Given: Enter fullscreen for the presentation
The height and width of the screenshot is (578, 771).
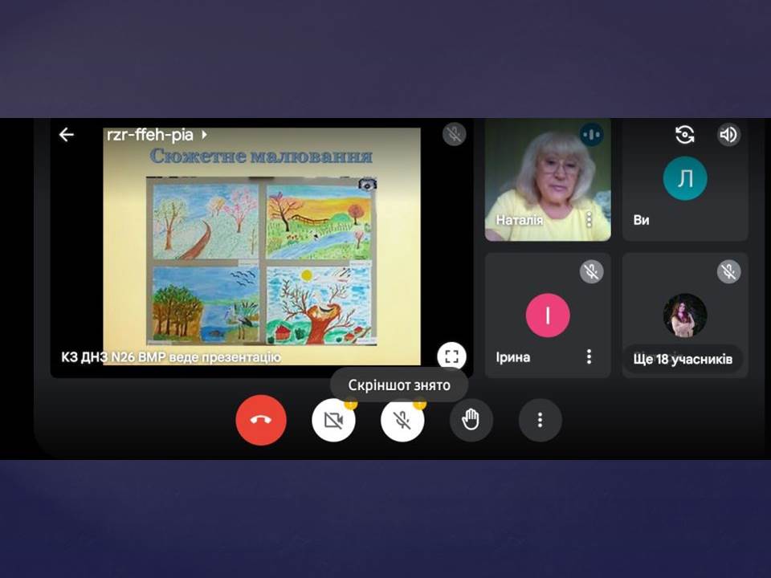Looking at the screenshot, I should [x=451, y=356].
